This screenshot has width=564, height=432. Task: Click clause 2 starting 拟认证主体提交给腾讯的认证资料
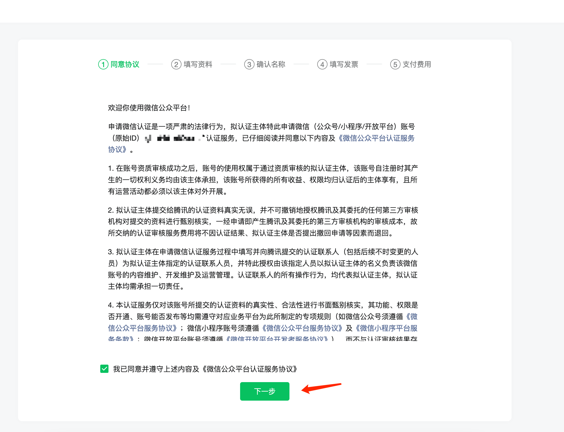click(x=263, y=222)
